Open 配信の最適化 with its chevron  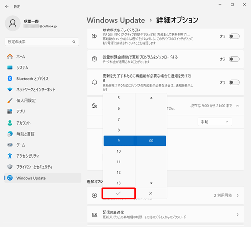[237, 215]
